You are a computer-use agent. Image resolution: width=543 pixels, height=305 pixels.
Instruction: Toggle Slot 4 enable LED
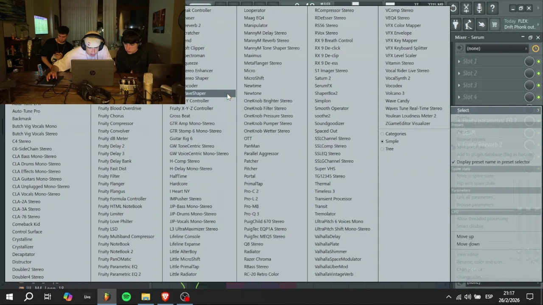point(538,97)
